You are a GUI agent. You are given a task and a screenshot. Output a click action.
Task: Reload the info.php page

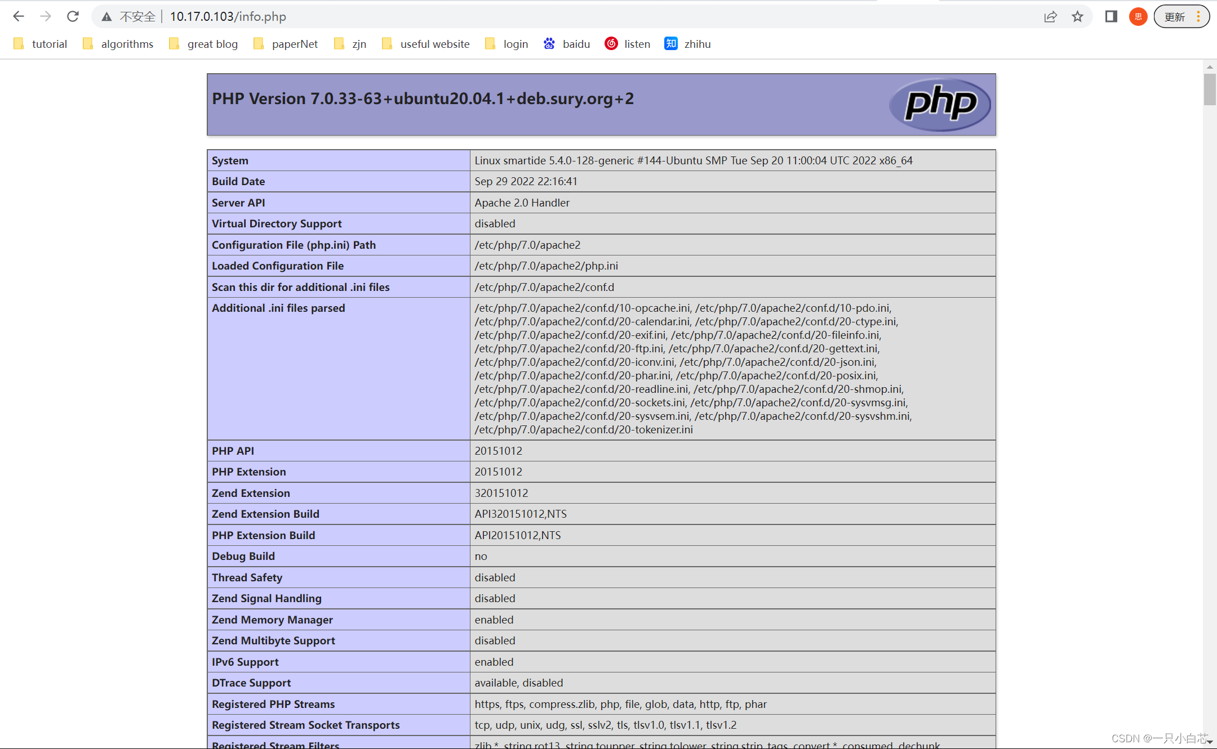coord(73,16)
